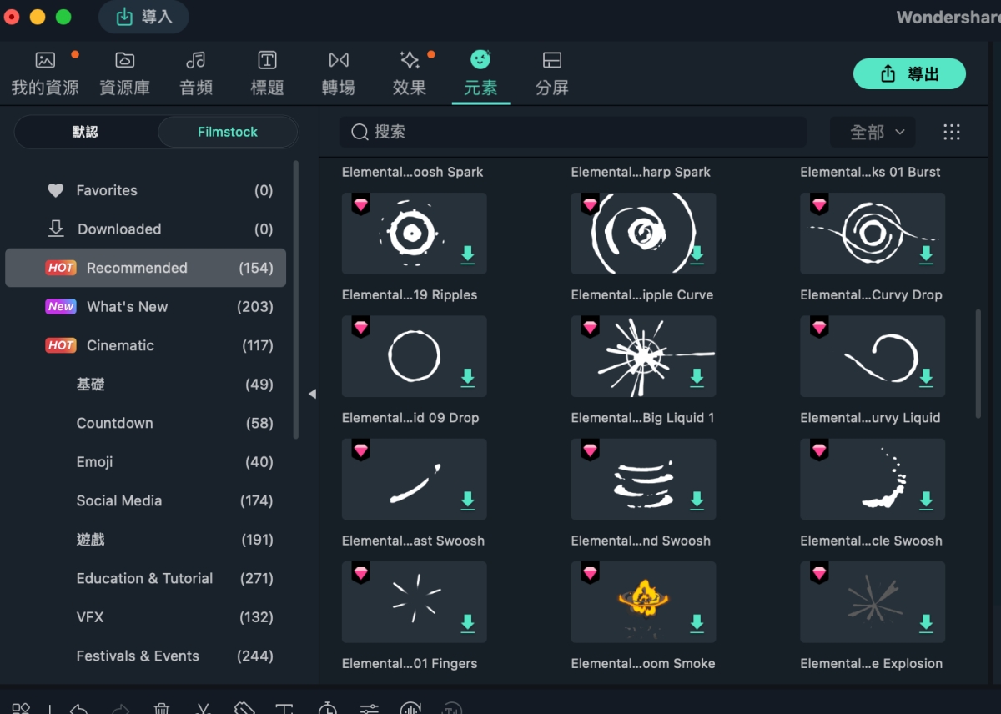The height and width of the screenshot is (714, 1001).
Task: Click the 導出 export button
Action: pos(909,74)
